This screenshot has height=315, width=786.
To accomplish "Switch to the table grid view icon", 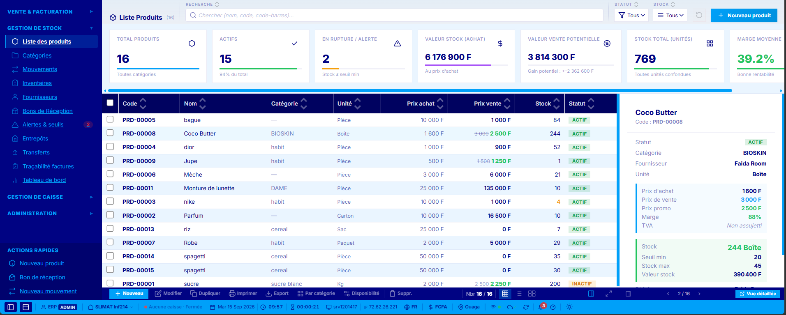I will tap(505, 294).
